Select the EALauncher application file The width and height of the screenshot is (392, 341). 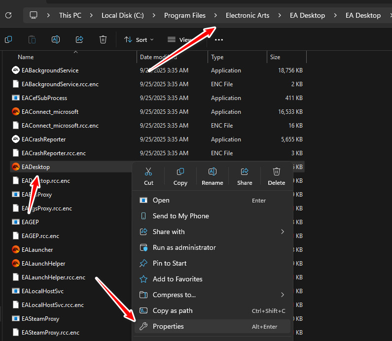(37, 250)
